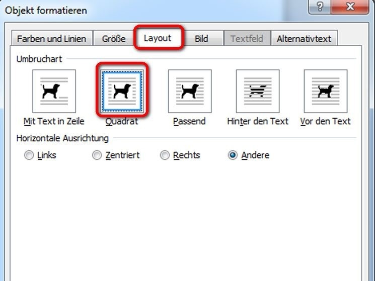Click the 'Mit Text in Zeile' label
375x281 pixels.
point(54,121)
